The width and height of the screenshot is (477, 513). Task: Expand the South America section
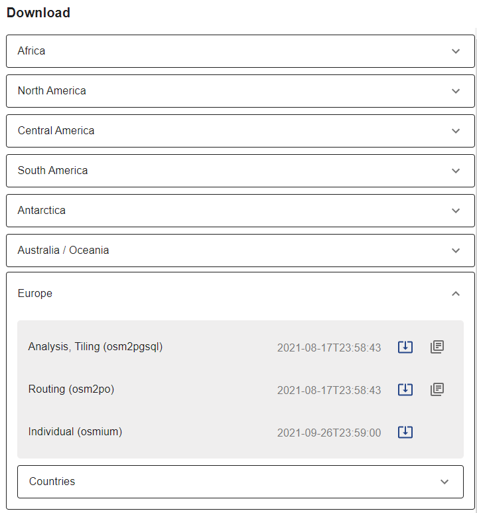pos(240,171)
